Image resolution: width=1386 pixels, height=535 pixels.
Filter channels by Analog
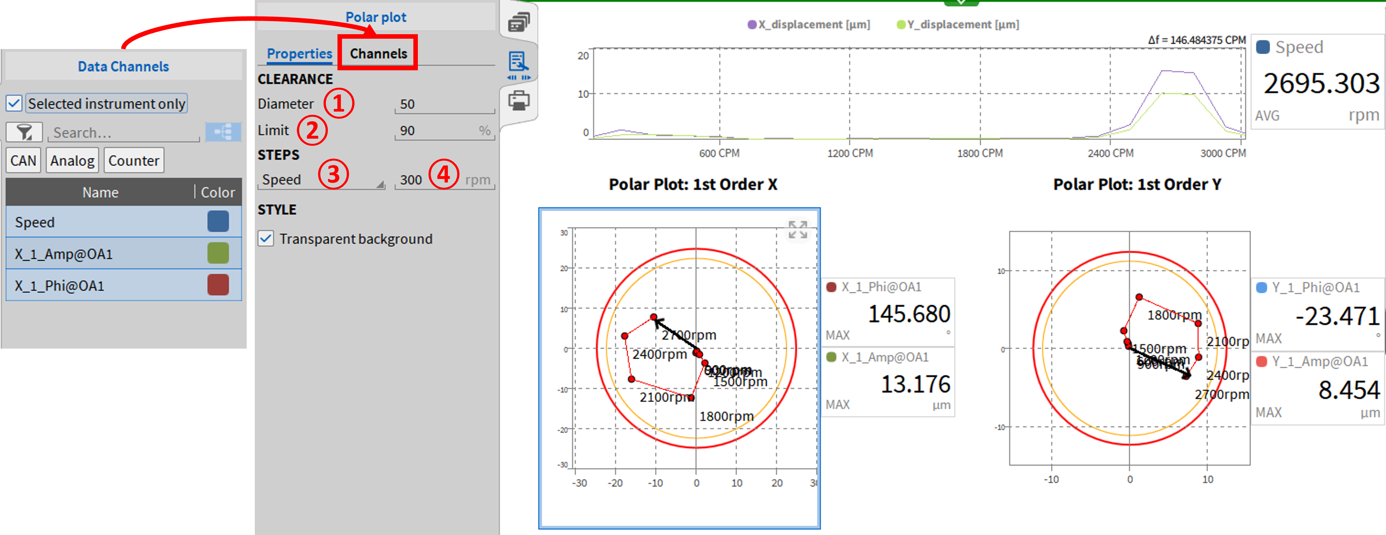pyautogui.click(x=72, y=161)
